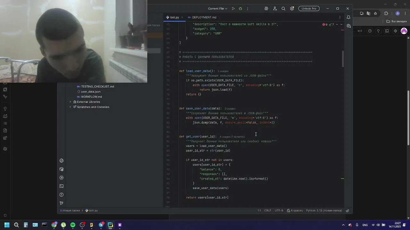This screenshot has width=410, height=230.
Task: Open the 4 spaces indent selector
Action: point(295,211)
